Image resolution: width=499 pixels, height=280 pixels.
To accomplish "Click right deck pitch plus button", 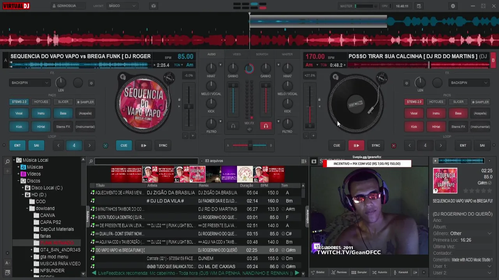I will 313,136.
